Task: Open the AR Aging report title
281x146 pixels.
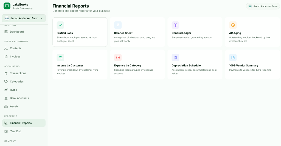Action: pos(235,33)
